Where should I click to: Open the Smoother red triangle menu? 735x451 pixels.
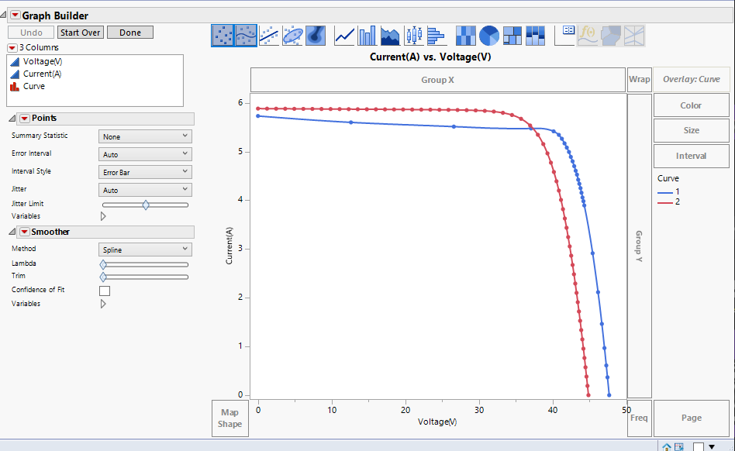point(24,232)
